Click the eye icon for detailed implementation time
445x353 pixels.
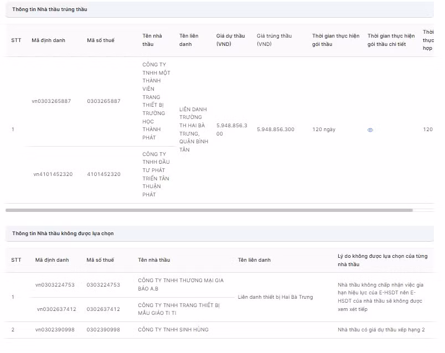(x=370, y=130)
